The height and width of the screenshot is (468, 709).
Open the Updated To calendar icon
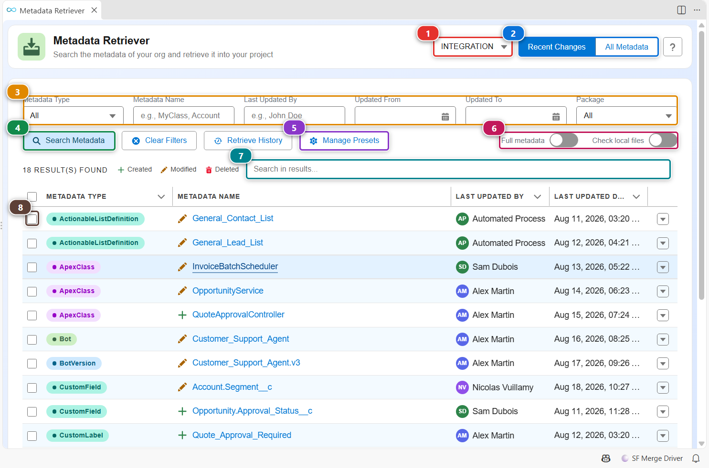pos(556,117)
